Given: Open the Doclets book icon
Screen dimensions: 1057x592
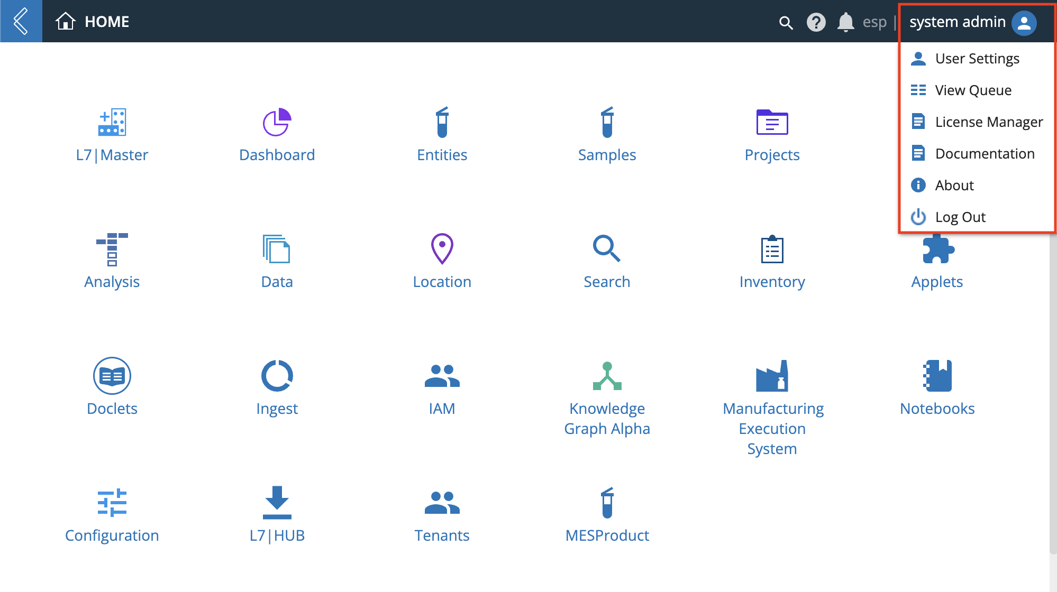Looking at the screenshot, I should point(112,376).
